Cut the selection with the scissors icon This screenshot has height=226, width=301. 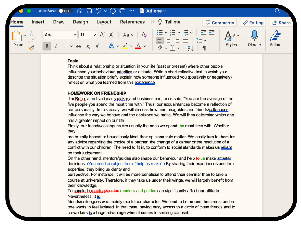coord(31,33)
